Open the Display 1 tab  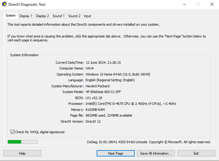pyautogui.click(x=26, y=16)
